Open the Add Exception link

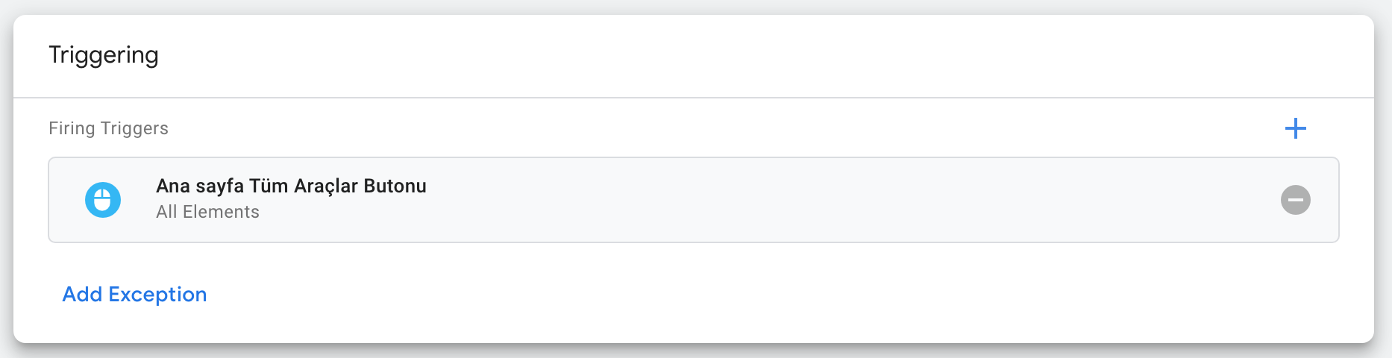pyautogui.click(x=134, y=294)
